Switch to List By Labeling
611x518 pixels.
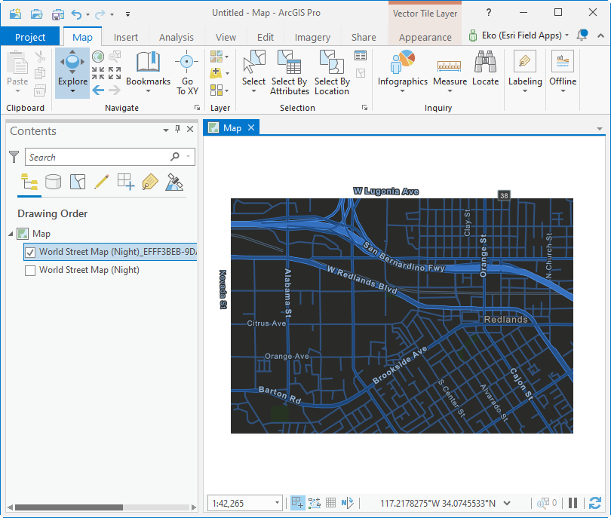tap(150, 182)
